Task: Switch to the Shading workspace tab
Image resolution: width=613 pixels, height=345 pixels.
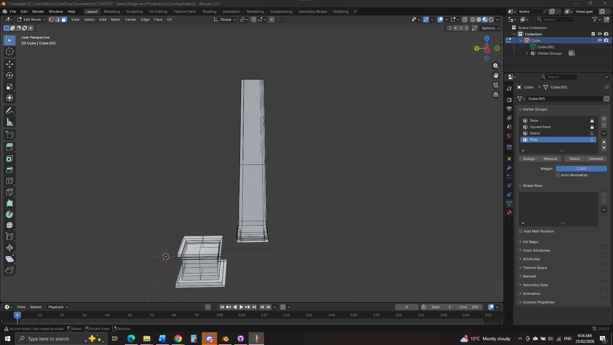Action: 209,11
